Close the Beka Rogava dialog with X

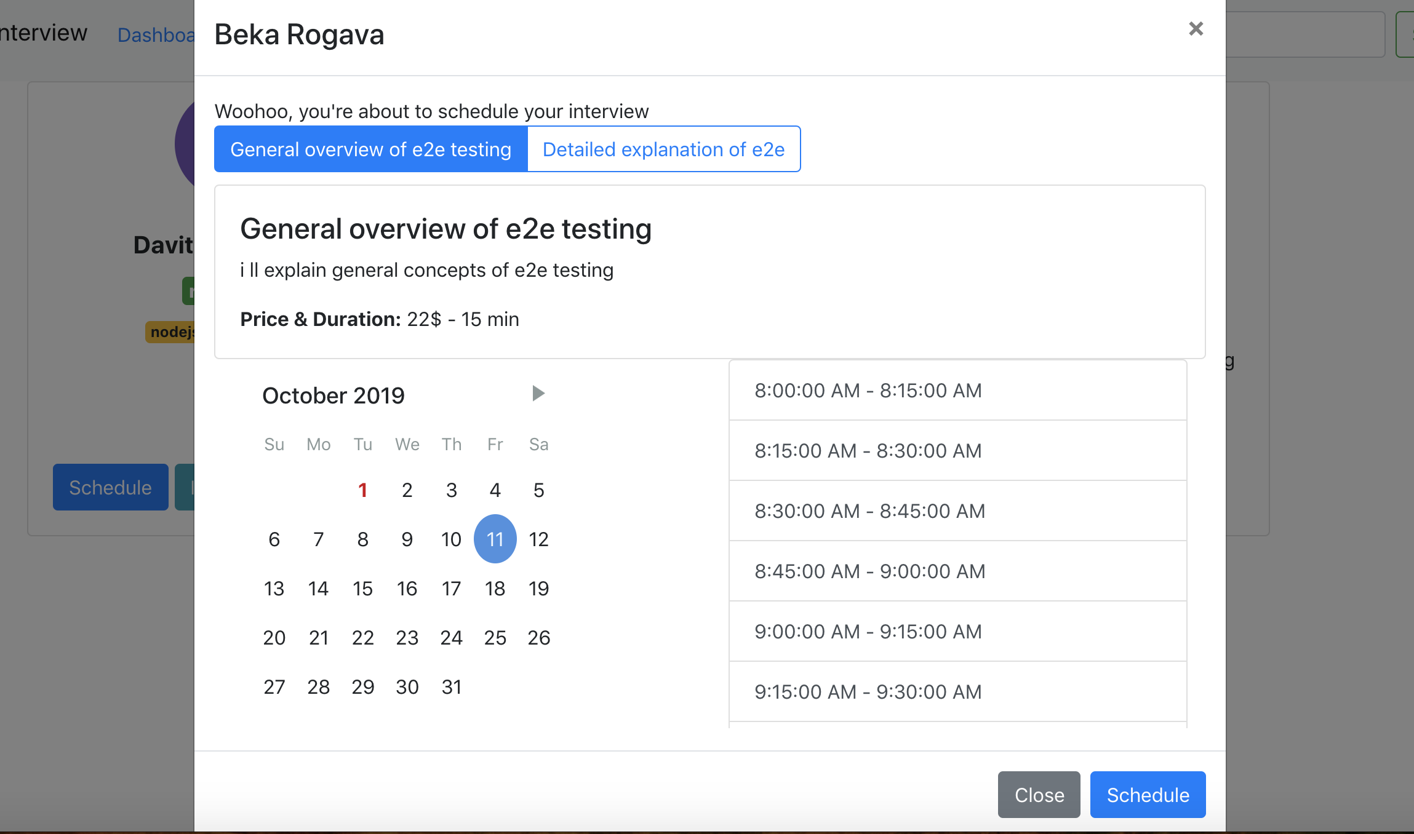[1196, 29]
